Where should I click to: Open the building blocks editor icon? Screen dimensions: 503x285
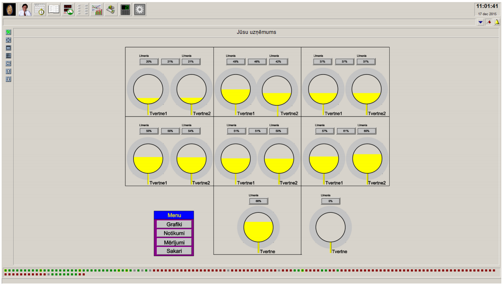point(111,9)
